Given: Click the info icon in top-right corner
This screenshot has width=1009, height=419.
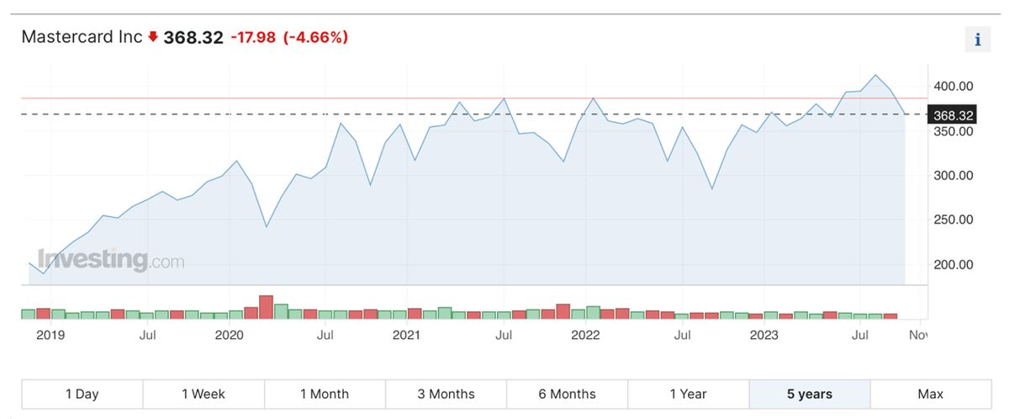Looking at the screenshot, I should (977, 40).
